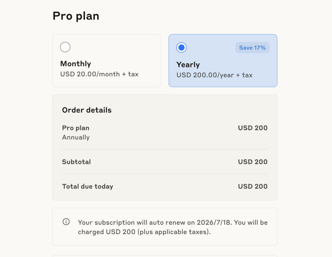The height and width of the screenshot is (257, 332).
Task: Select the Yearly radio button
Action: point(182,48)
